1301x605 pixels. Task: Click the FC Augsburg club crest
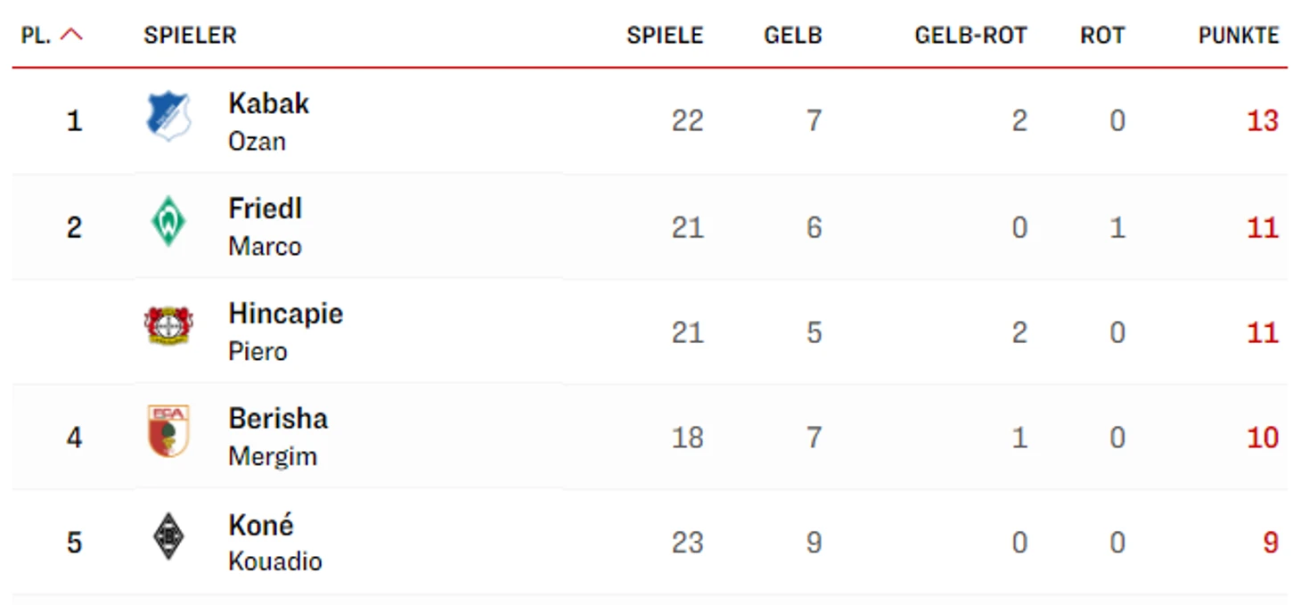(168, 432)
